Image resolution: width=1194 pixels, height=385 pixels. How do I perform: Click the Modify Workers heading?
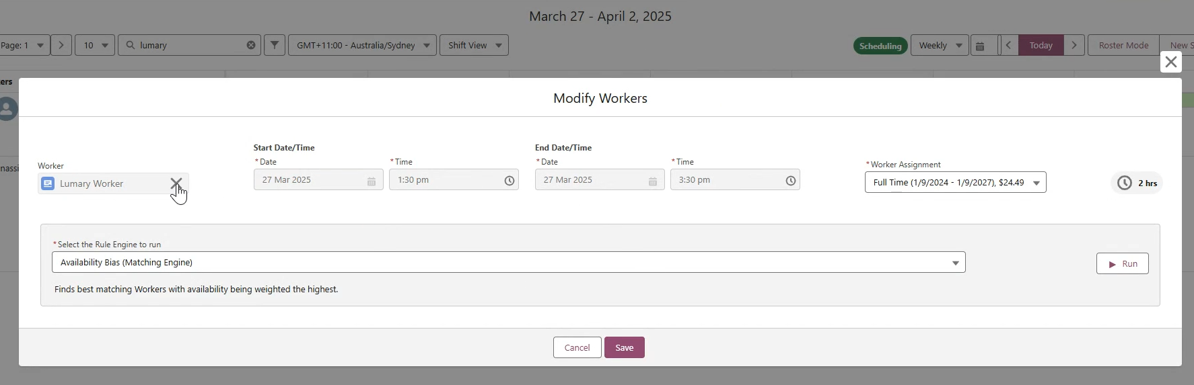(600, 98)
